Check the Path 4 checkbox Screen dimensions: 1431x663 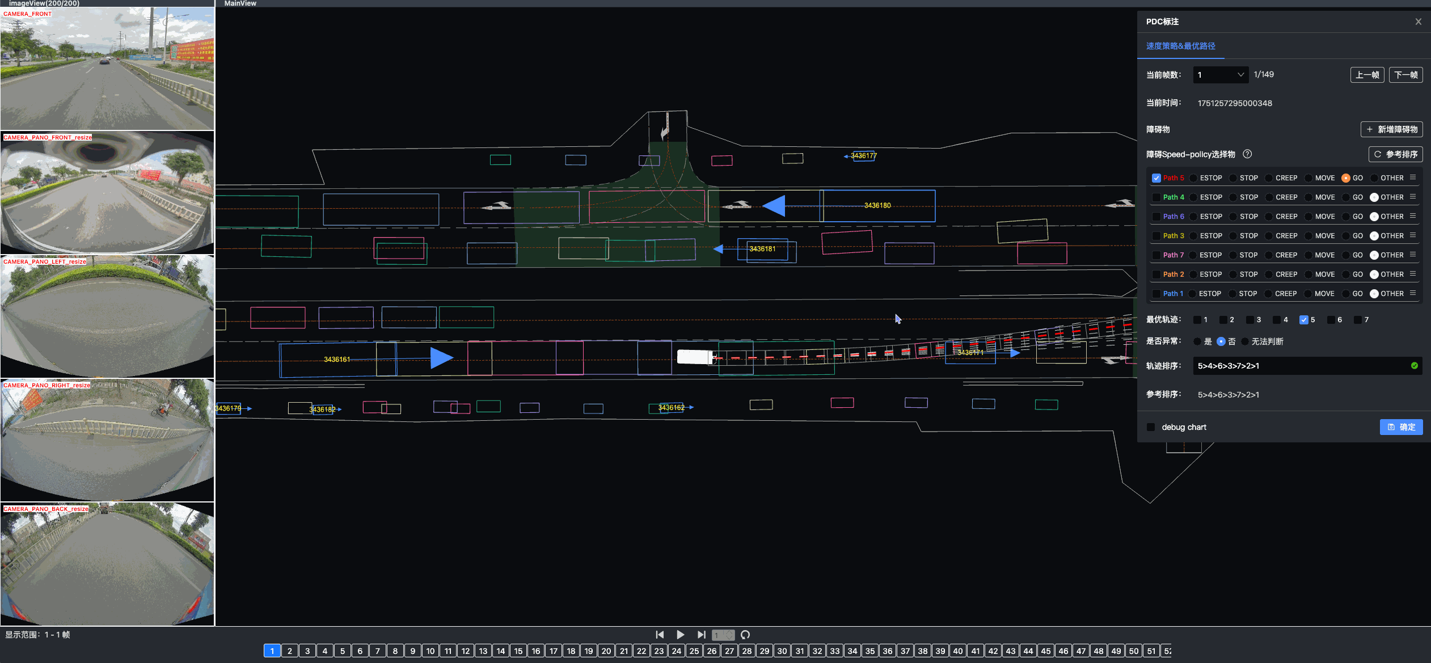1156,197
